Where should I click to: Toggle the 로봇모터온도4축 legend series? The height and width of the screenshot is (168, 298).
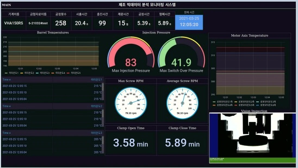tap(223, 105)
